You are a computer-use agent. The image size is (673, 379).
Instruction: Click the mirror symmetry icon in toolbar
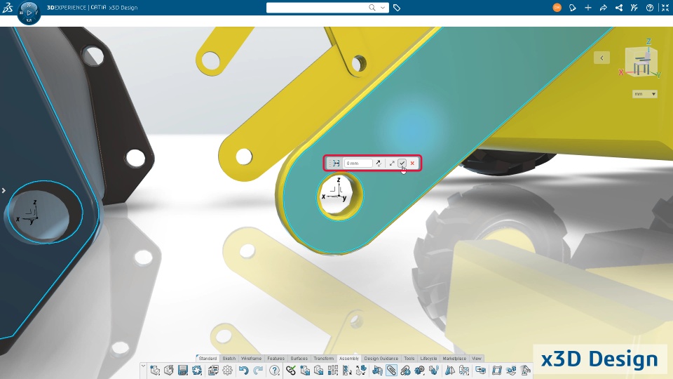450,371
